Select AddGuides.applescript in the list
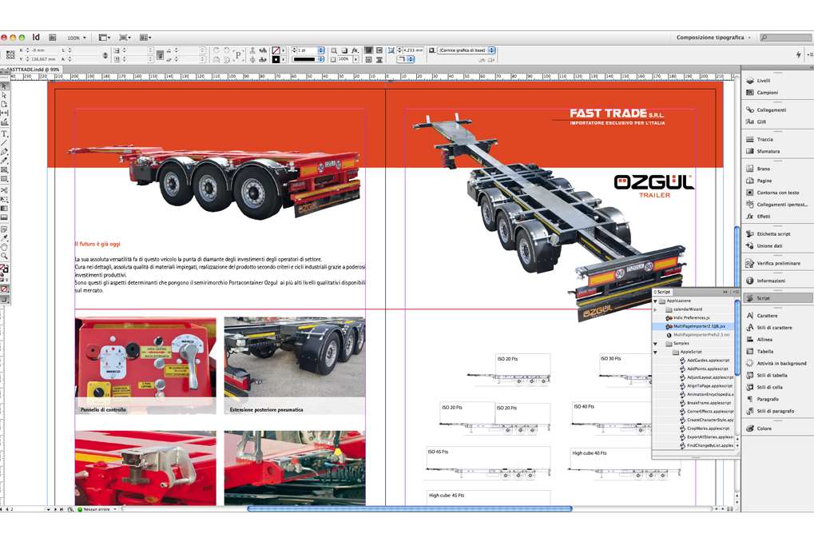Screen dimensions: 814x542 point(708,361)
